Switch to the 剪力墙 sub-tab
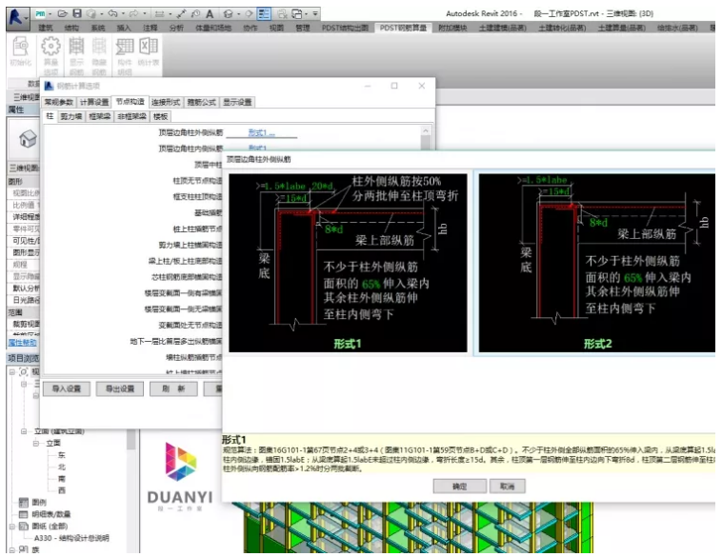The image size is (722, 557). (x=72, y=116)
